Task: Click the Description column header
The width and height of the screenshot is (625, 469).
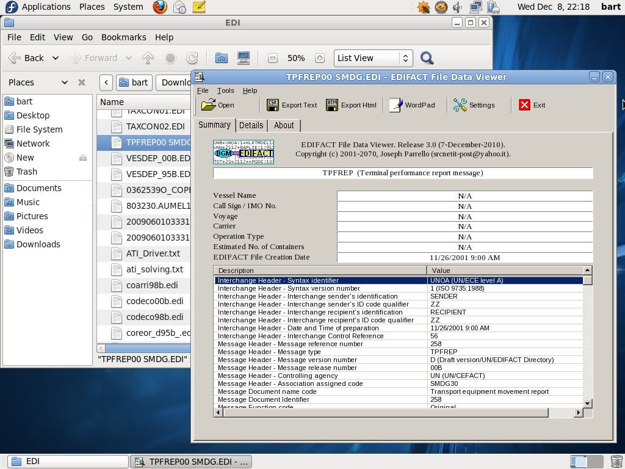Action: [320, 271]
